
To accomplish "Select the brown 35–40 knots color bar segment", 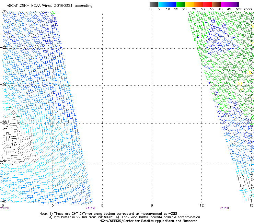I will 216,4.
